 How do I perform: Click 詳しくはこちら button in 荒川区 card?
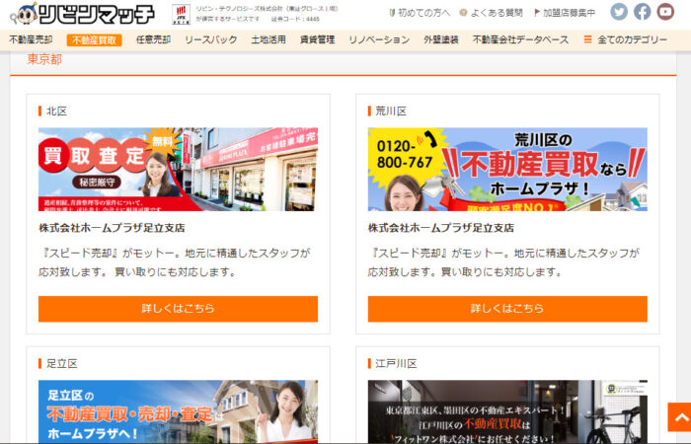pos(507,308)
